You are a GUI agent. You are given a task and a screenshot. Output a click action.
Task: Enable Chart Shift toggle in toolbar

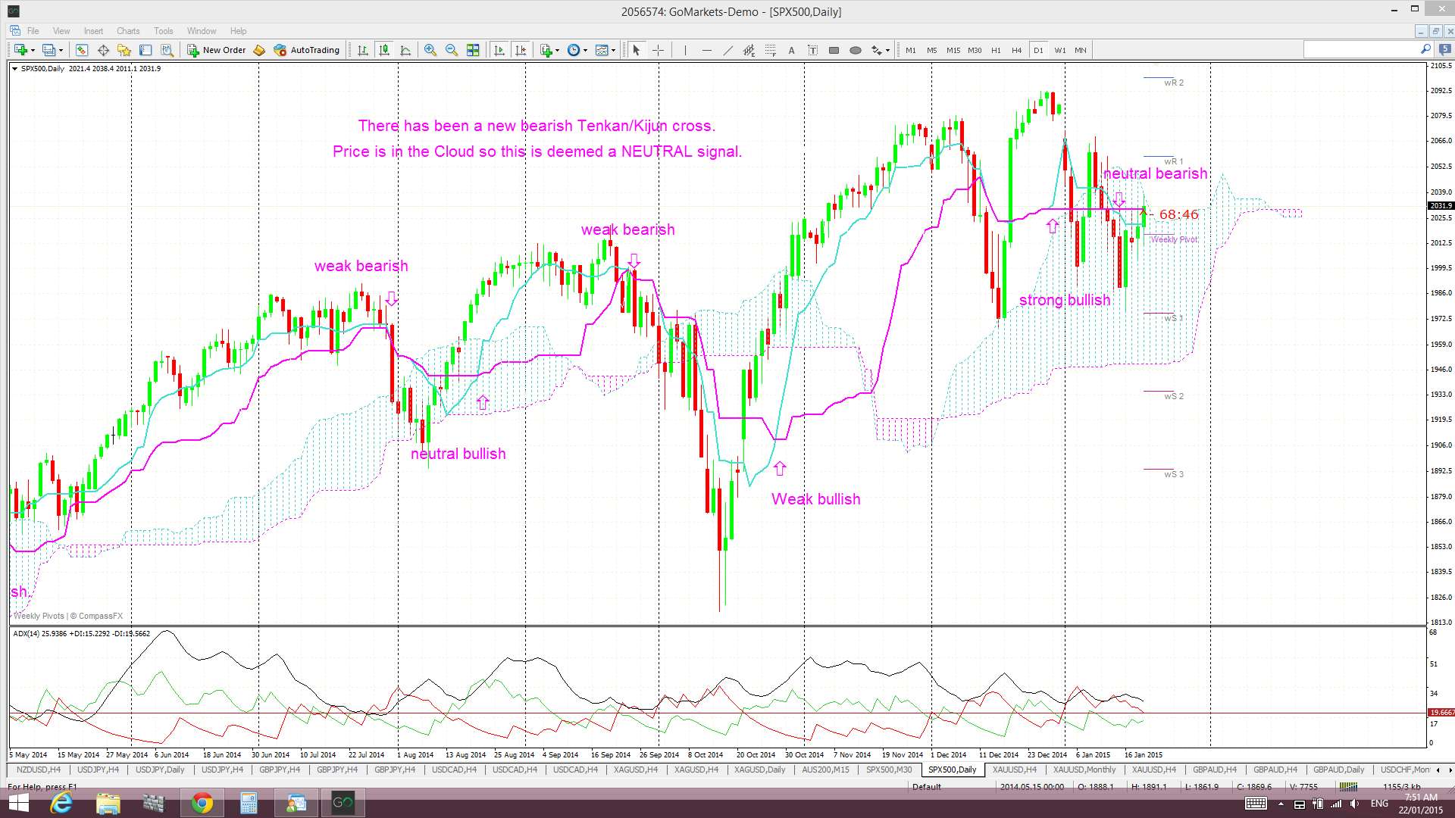point(521,50)
